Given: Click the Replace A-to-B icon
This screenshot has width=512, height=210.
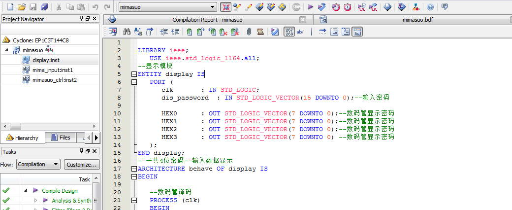Looking at the screenshot, I should tap(138, 32).
